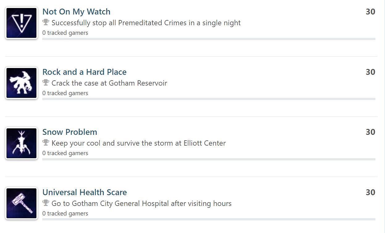Screen dimensions: 385x233
Task: Click tracked gamers count under Universal Health Scare
Action: click(x=65, y=213)
